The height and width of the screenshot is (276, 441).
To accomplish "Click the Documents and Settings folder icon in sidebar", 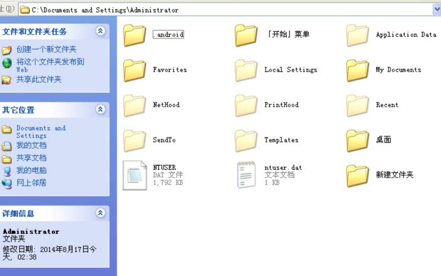I will (7, 130).
